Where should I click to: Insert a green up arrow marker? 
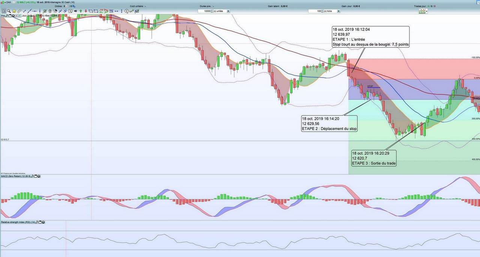(81, 11)
